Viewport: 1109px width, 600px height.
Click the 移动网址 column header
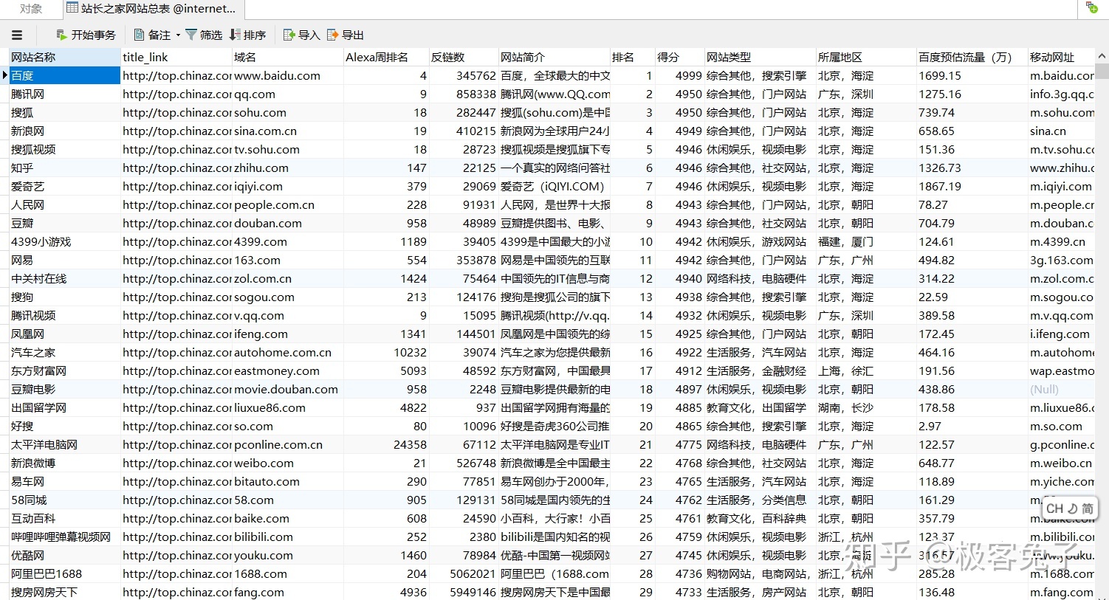point(1061,57)
